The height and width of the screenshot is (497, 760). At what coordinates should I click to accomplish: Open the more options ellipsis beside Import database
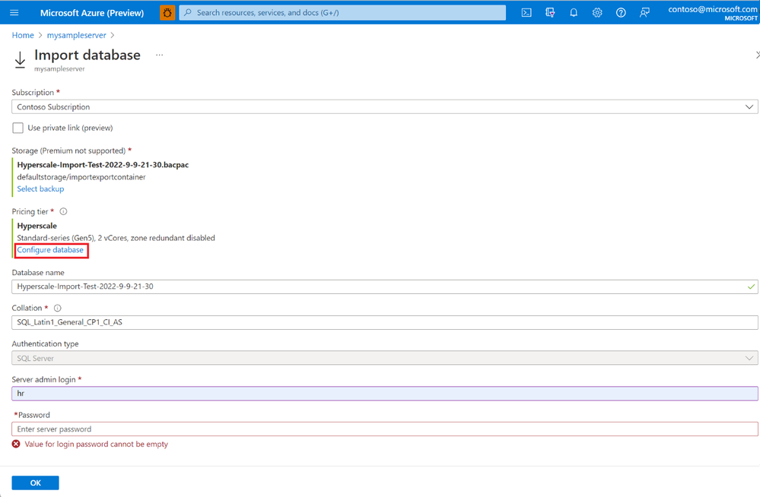point(160,55)
